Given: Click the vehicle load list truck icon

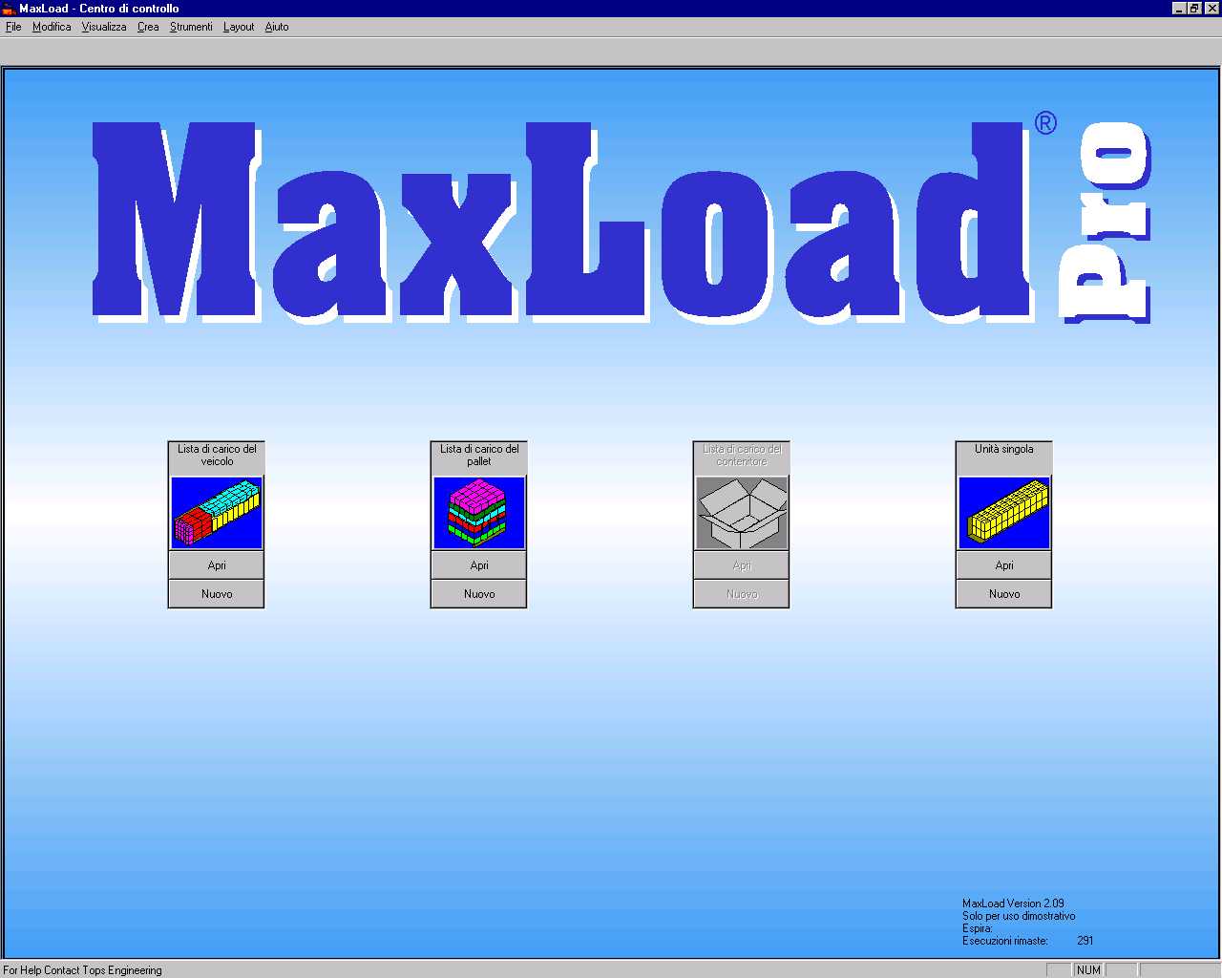Looking at the screenshot, I should [217, 513].
